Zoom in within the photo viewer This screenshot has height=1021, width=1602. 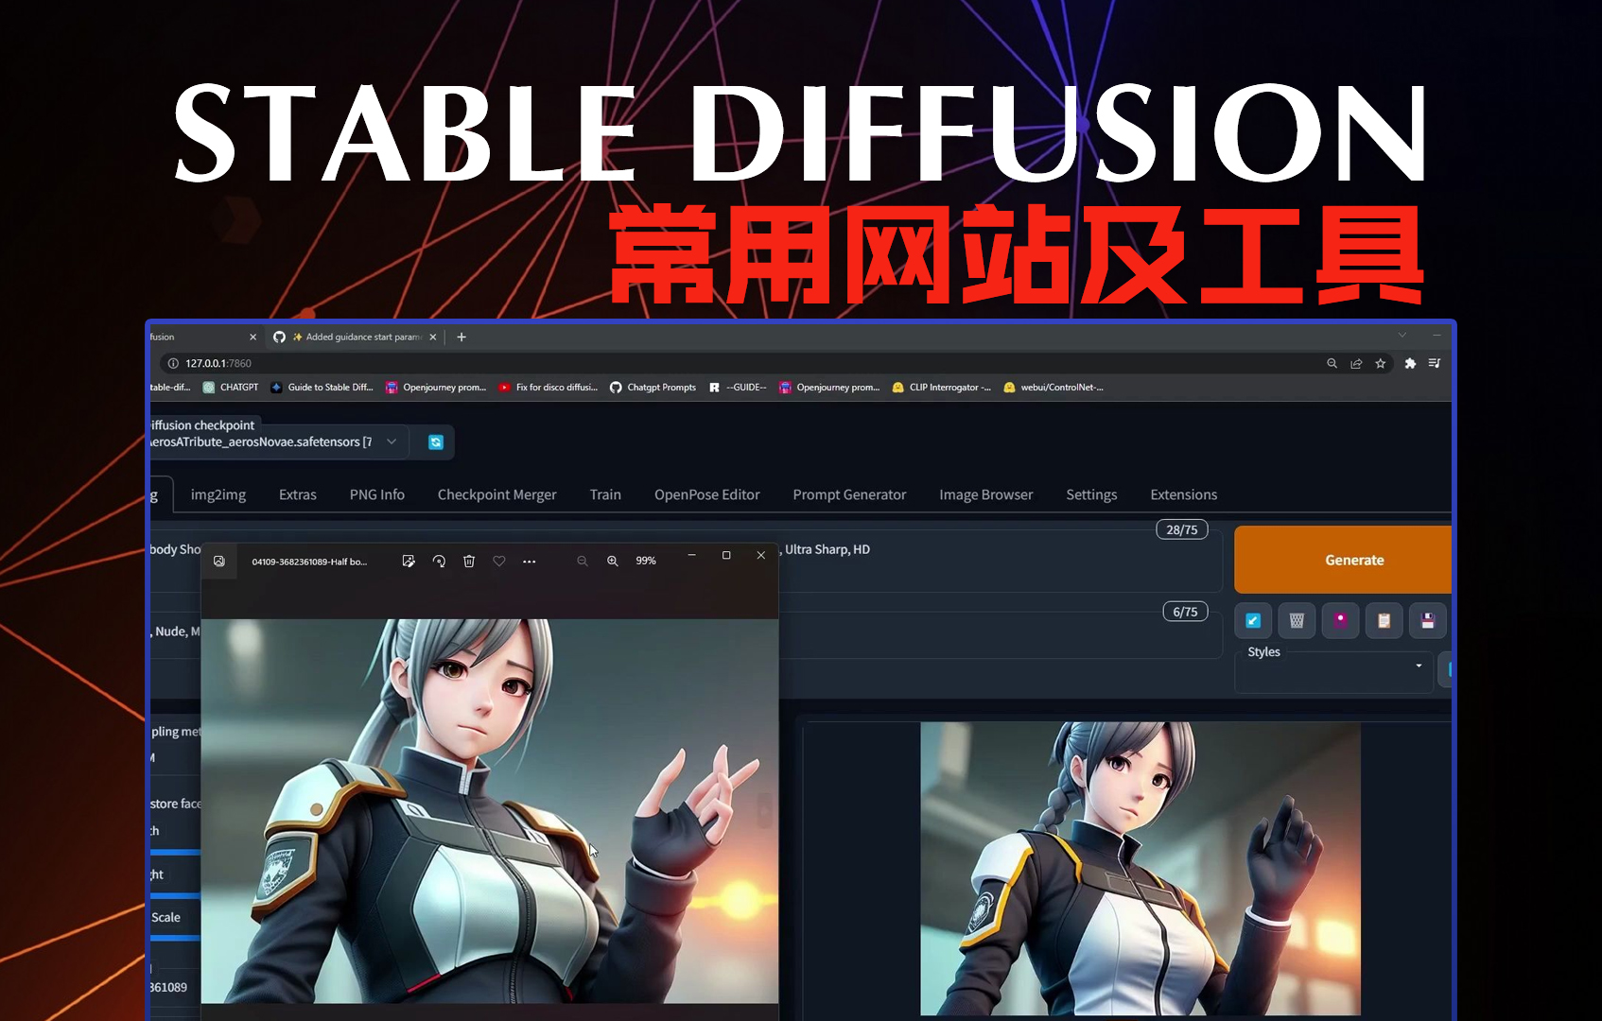[613, 561]
